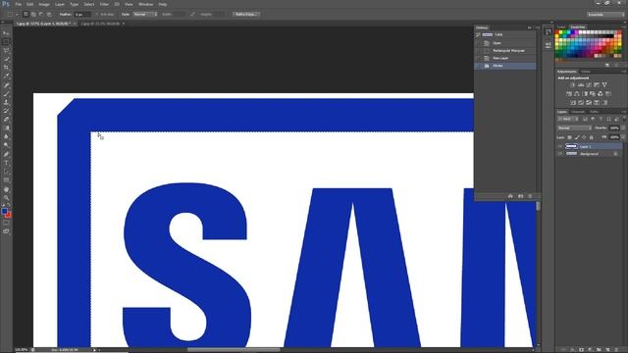Switch to the Color tab
Viewport: 628px width, 353px height.
click(561, 27)
